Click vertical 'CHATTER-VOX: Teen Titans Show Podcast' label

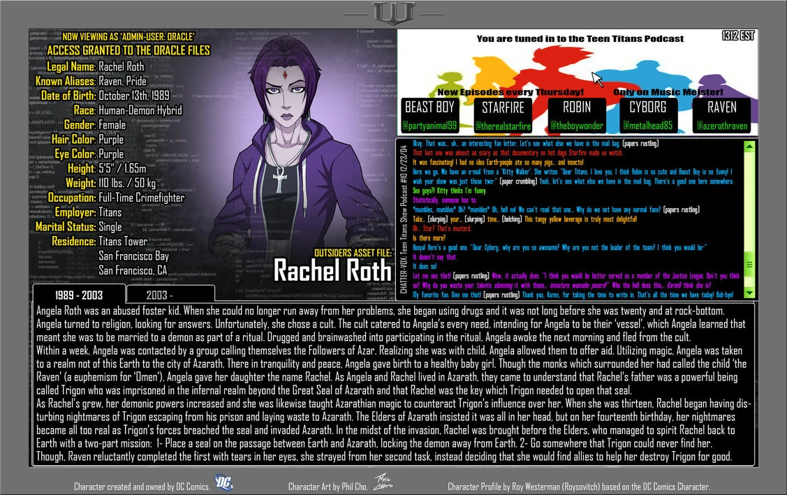pos(404,219)
